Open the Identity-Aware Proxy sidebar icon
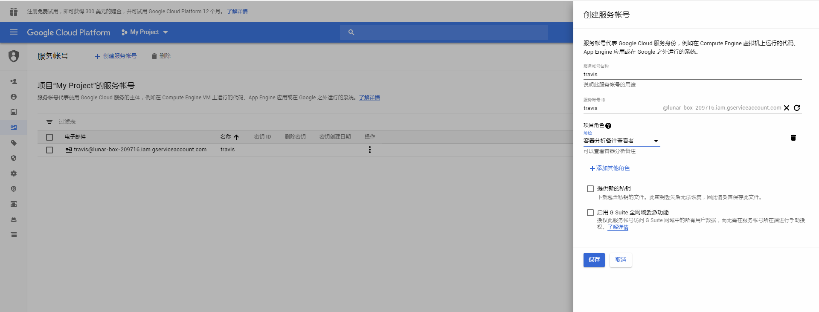819x312 pixels. [14, 204]
